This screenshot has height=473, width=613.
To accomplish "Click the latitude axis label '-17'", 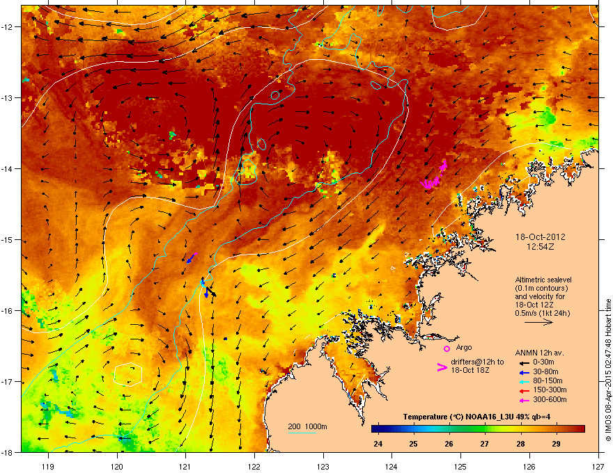I will click(x=7, y=382).
